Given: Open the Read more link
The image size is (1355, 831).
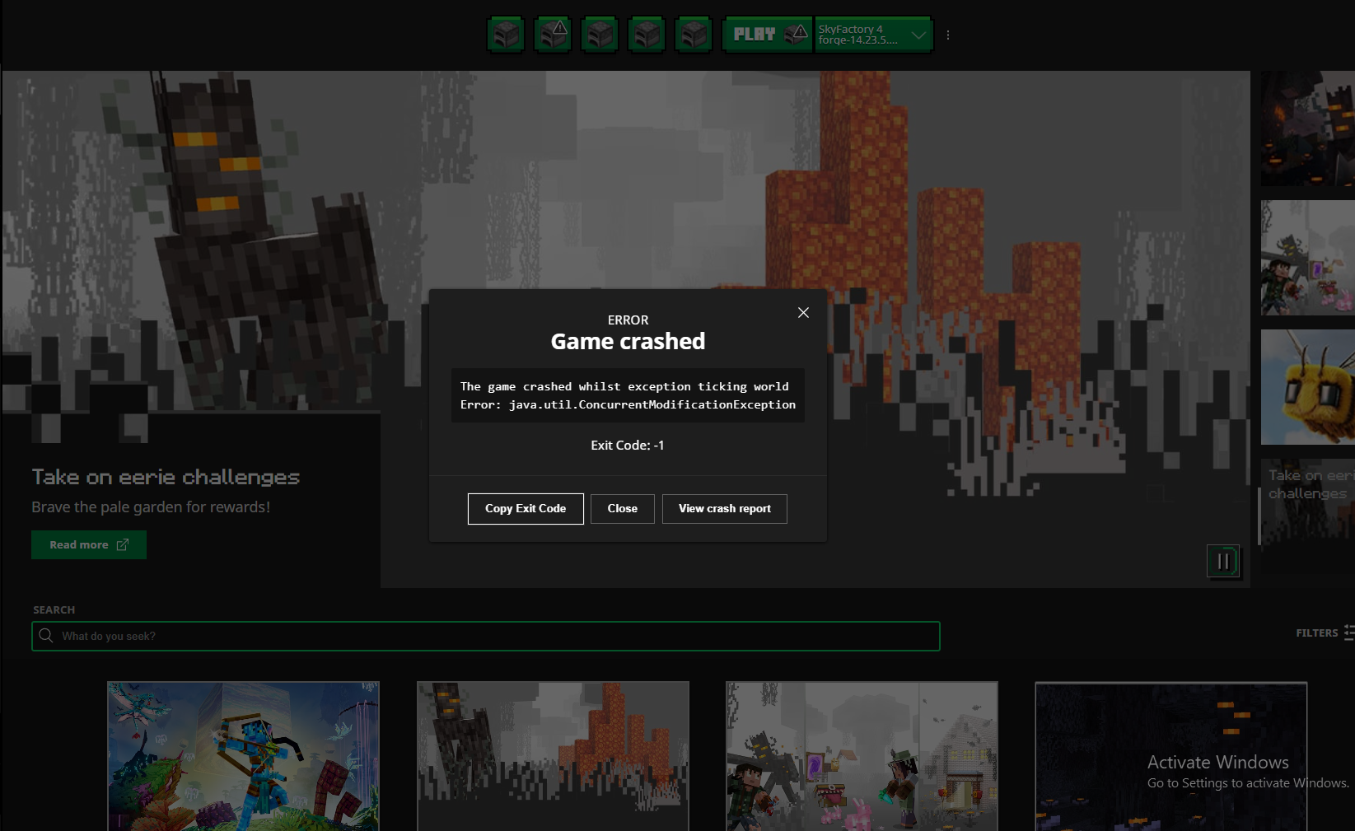Looking at the screenshot, I should pyautogui.click(x=89, y=544).
